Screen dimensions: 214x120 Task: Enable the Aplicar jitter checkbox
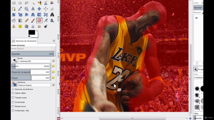click(x=13, y=93)
